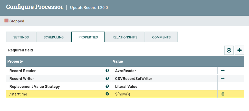The width and height of the screenshot is (249, 111).
Task: Go to CSVRecordSetWriter controller service arrow
Action: (x=223, y=78)
